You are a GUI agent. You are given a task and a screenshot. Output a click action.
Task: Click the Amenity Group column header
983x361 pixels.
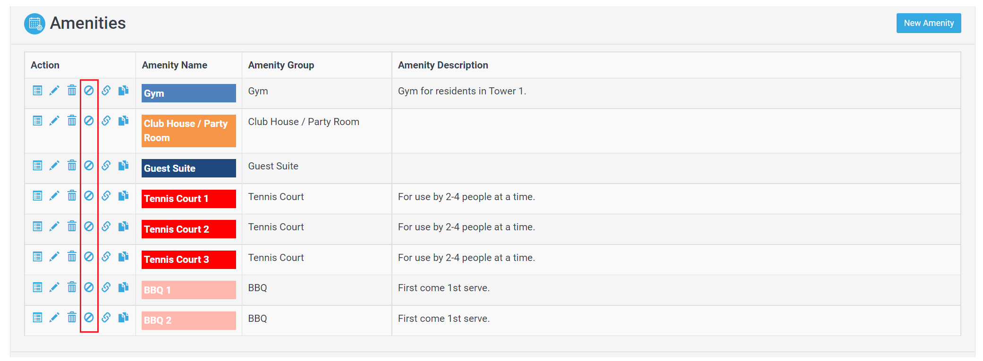(281, 65)
